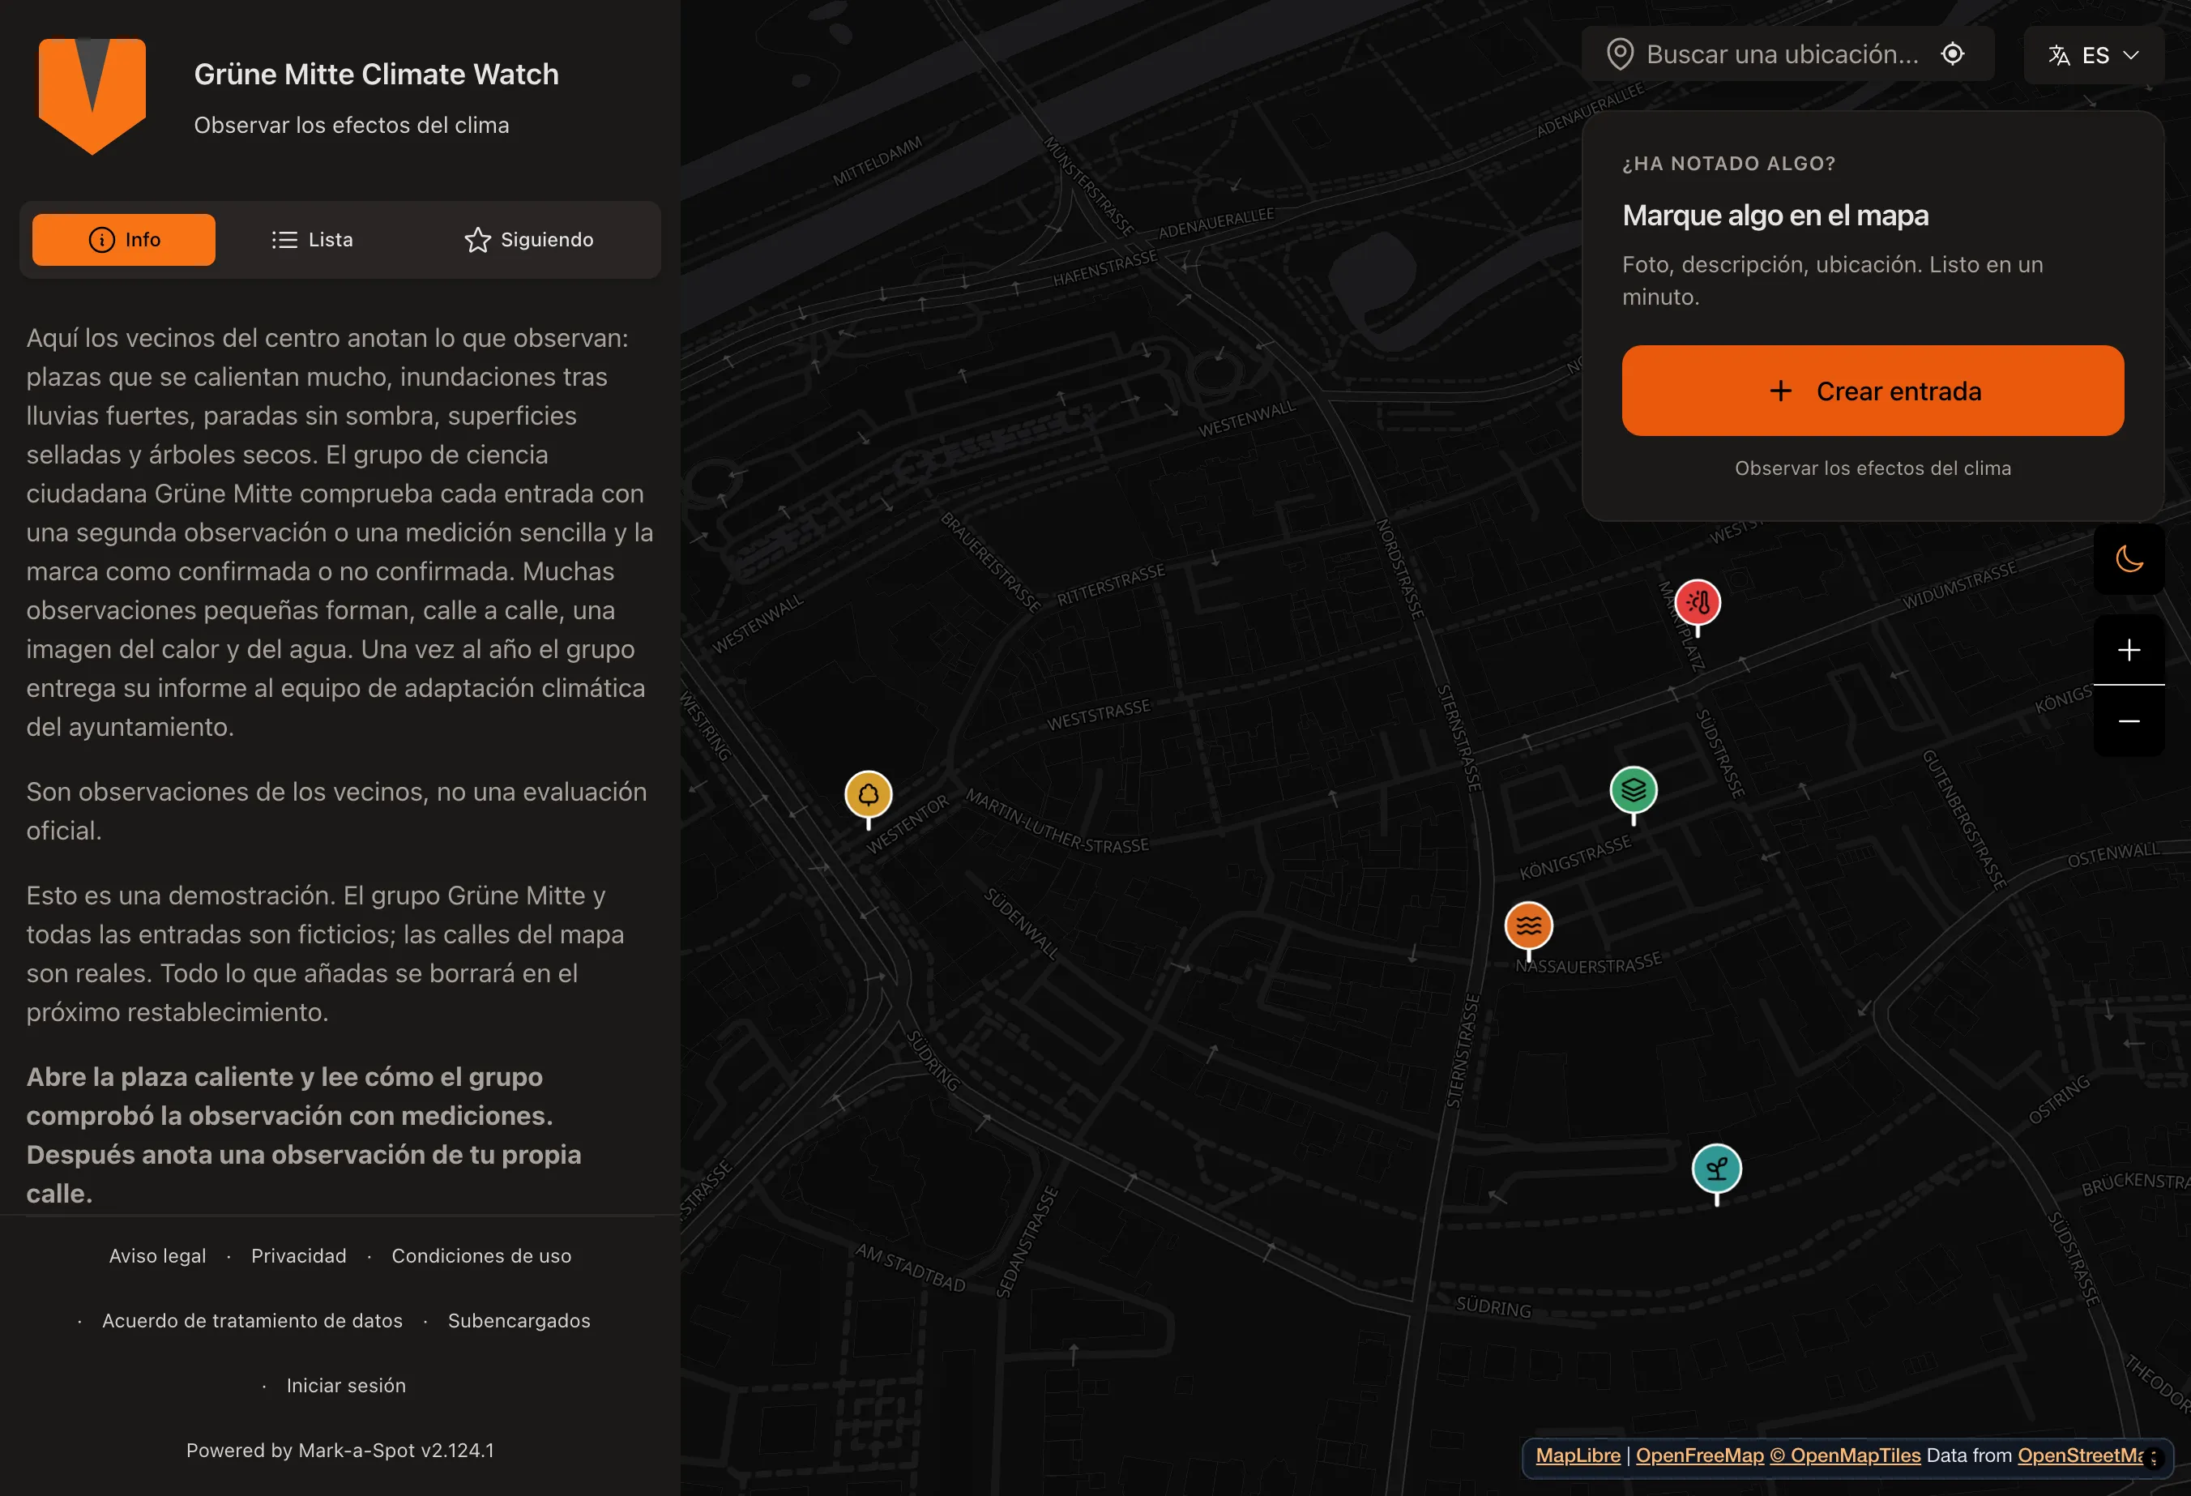Select the green layers map marker
2191x1496 pixels.
pos(1633,790)
